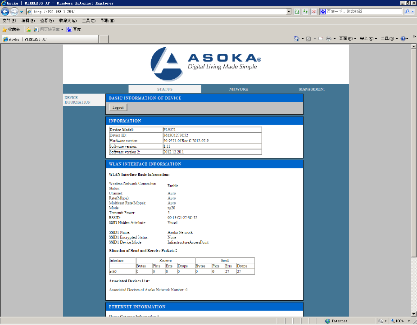Switch to the NETWORK tab
This screenshot has height=325, width=417.
pyautogui.click(x=239, y=89)
